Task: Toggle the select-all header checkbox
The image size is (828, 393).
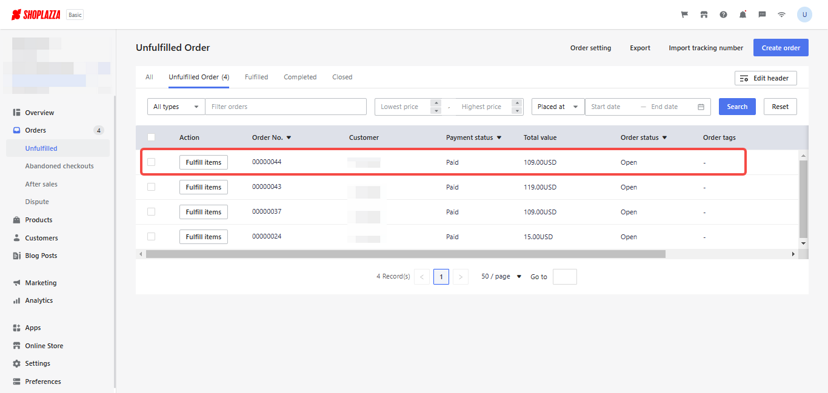Action: coord(152,137)
